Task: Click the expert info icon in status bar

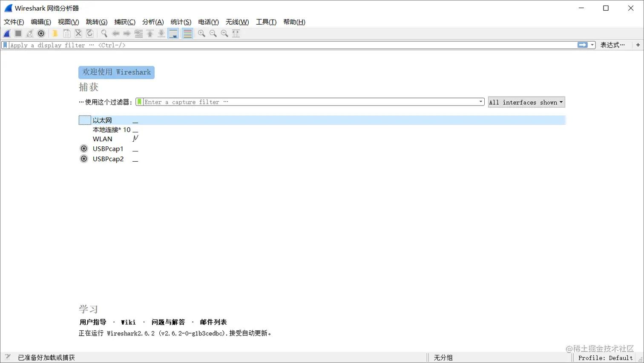Action: [x=7, y=357]
